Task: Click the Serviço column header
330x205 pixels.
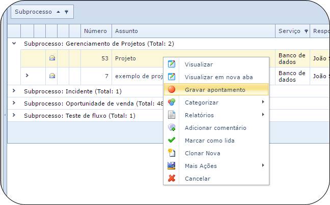Action: tap(292, 31)
